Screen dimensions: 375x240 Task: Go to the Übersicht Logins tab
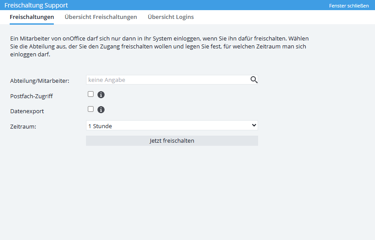click(x=171, y=17)
